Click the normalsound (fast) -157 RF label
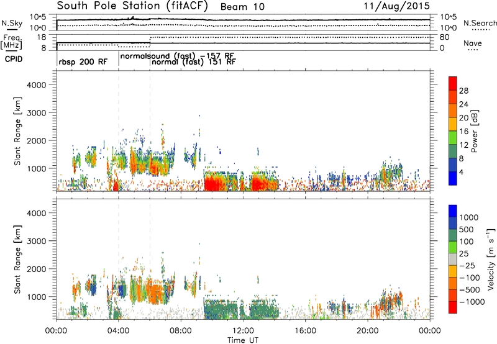Screen dimensions: 497x344 [177, 56]
